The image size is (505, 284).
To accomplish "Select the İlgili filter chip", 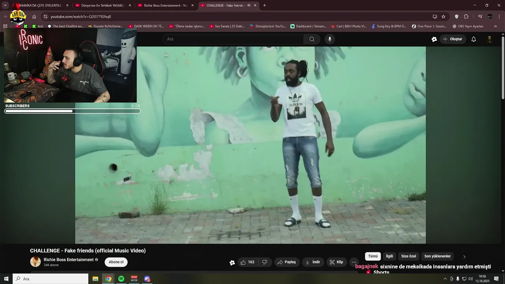I will click(x=389, y=256).
